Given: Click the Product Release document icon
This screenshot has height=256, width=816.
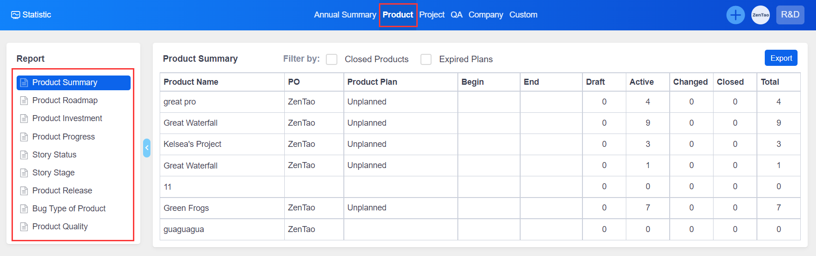Looking at the screenshot, I should click(x=24, y=191).
